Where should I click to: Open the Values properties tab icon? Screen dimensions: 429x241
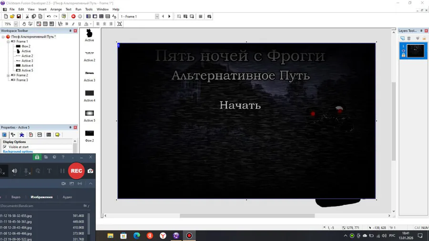click(x=40, y=135)
